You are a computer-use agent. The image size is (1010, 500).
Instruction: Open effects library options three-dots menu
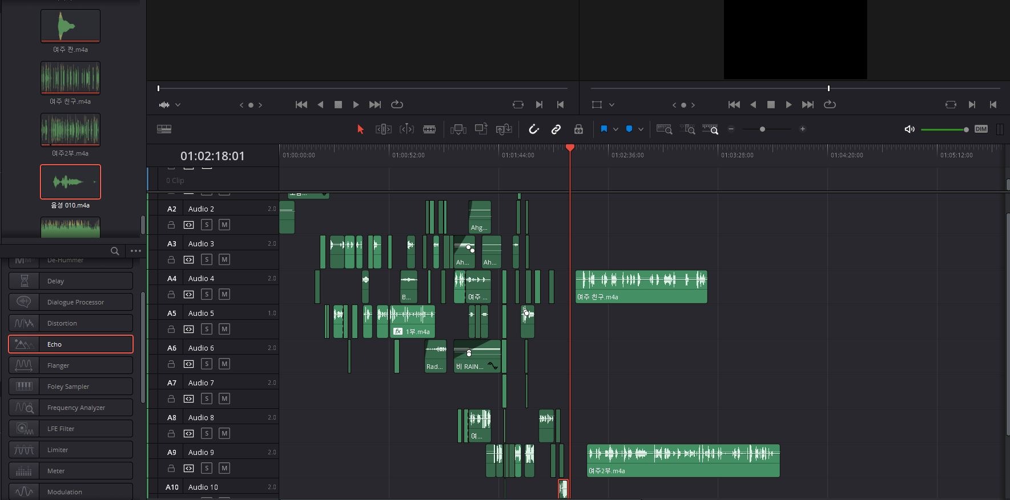pos(135,251)
